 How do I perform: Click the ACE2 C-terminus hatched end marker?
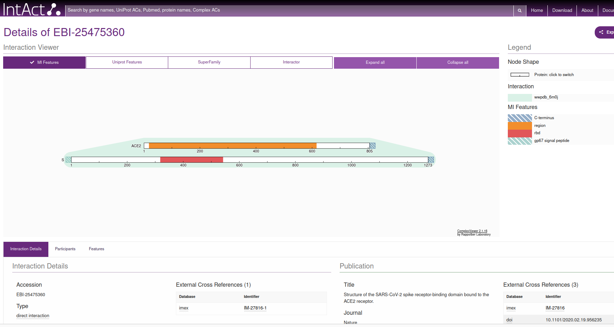click(x=373, y=146)
